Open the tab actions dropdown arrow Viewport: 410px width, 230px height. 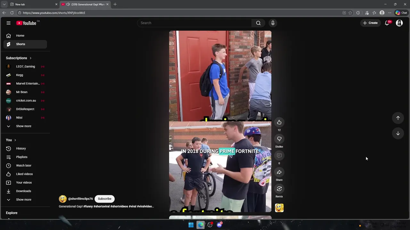coord(4,4)
